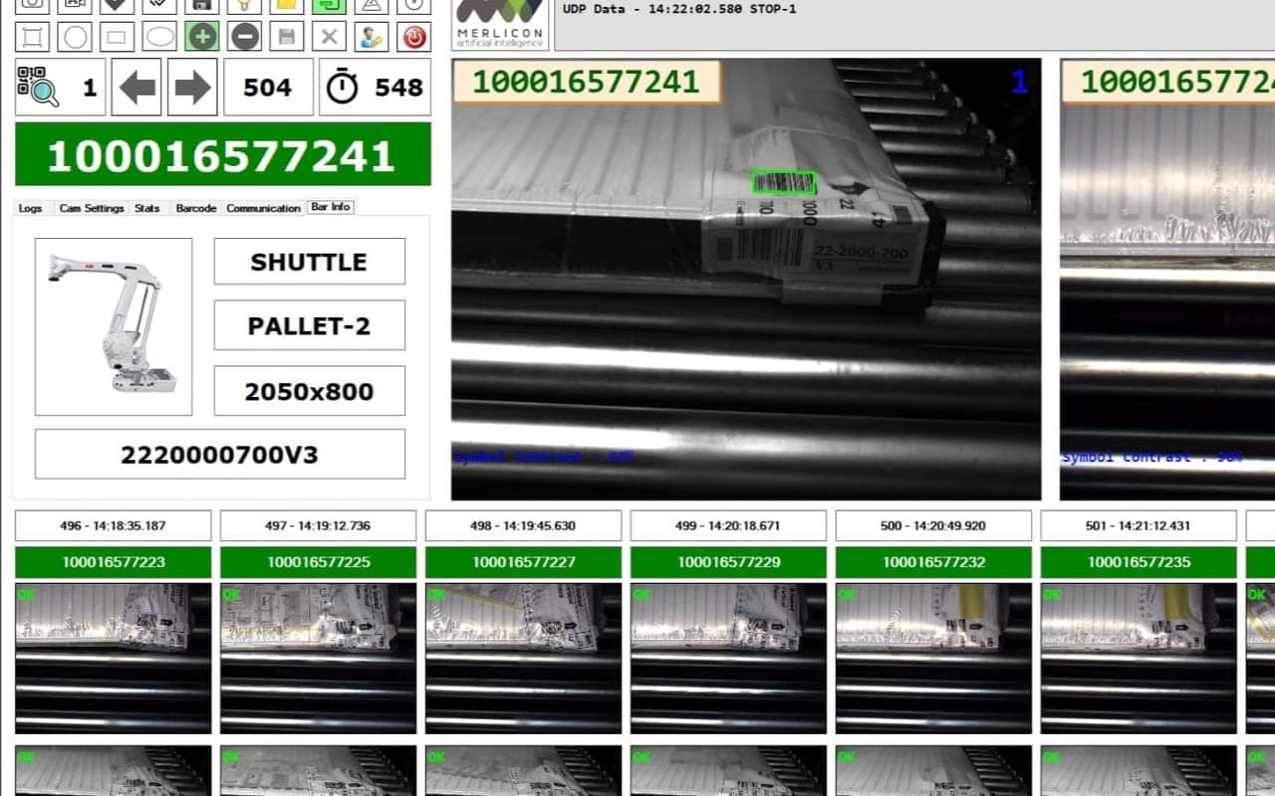Select history header 496 - 14:18:35.187
This screenshot has height=796, width=1275.
click(114, 525)
